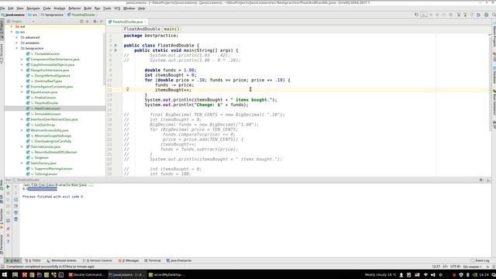Click weather Mostly cloudy in taskbar
The height and width of the screenshot is (279, 496).
(x=380, y=275)
